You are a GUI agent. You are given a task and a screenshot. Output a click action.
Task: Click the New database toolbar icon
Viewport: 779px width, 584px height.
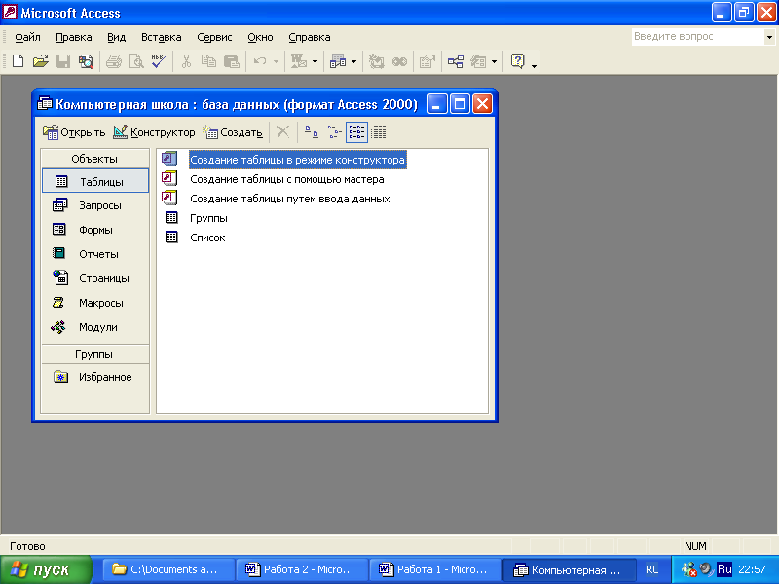pyautogui.click(x=18, y=61)
